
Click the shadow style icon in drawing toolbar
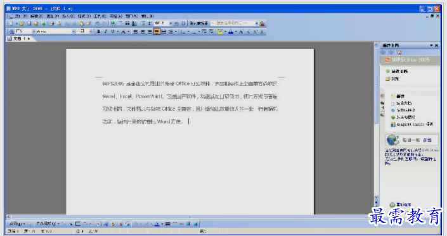click(188, 224)
